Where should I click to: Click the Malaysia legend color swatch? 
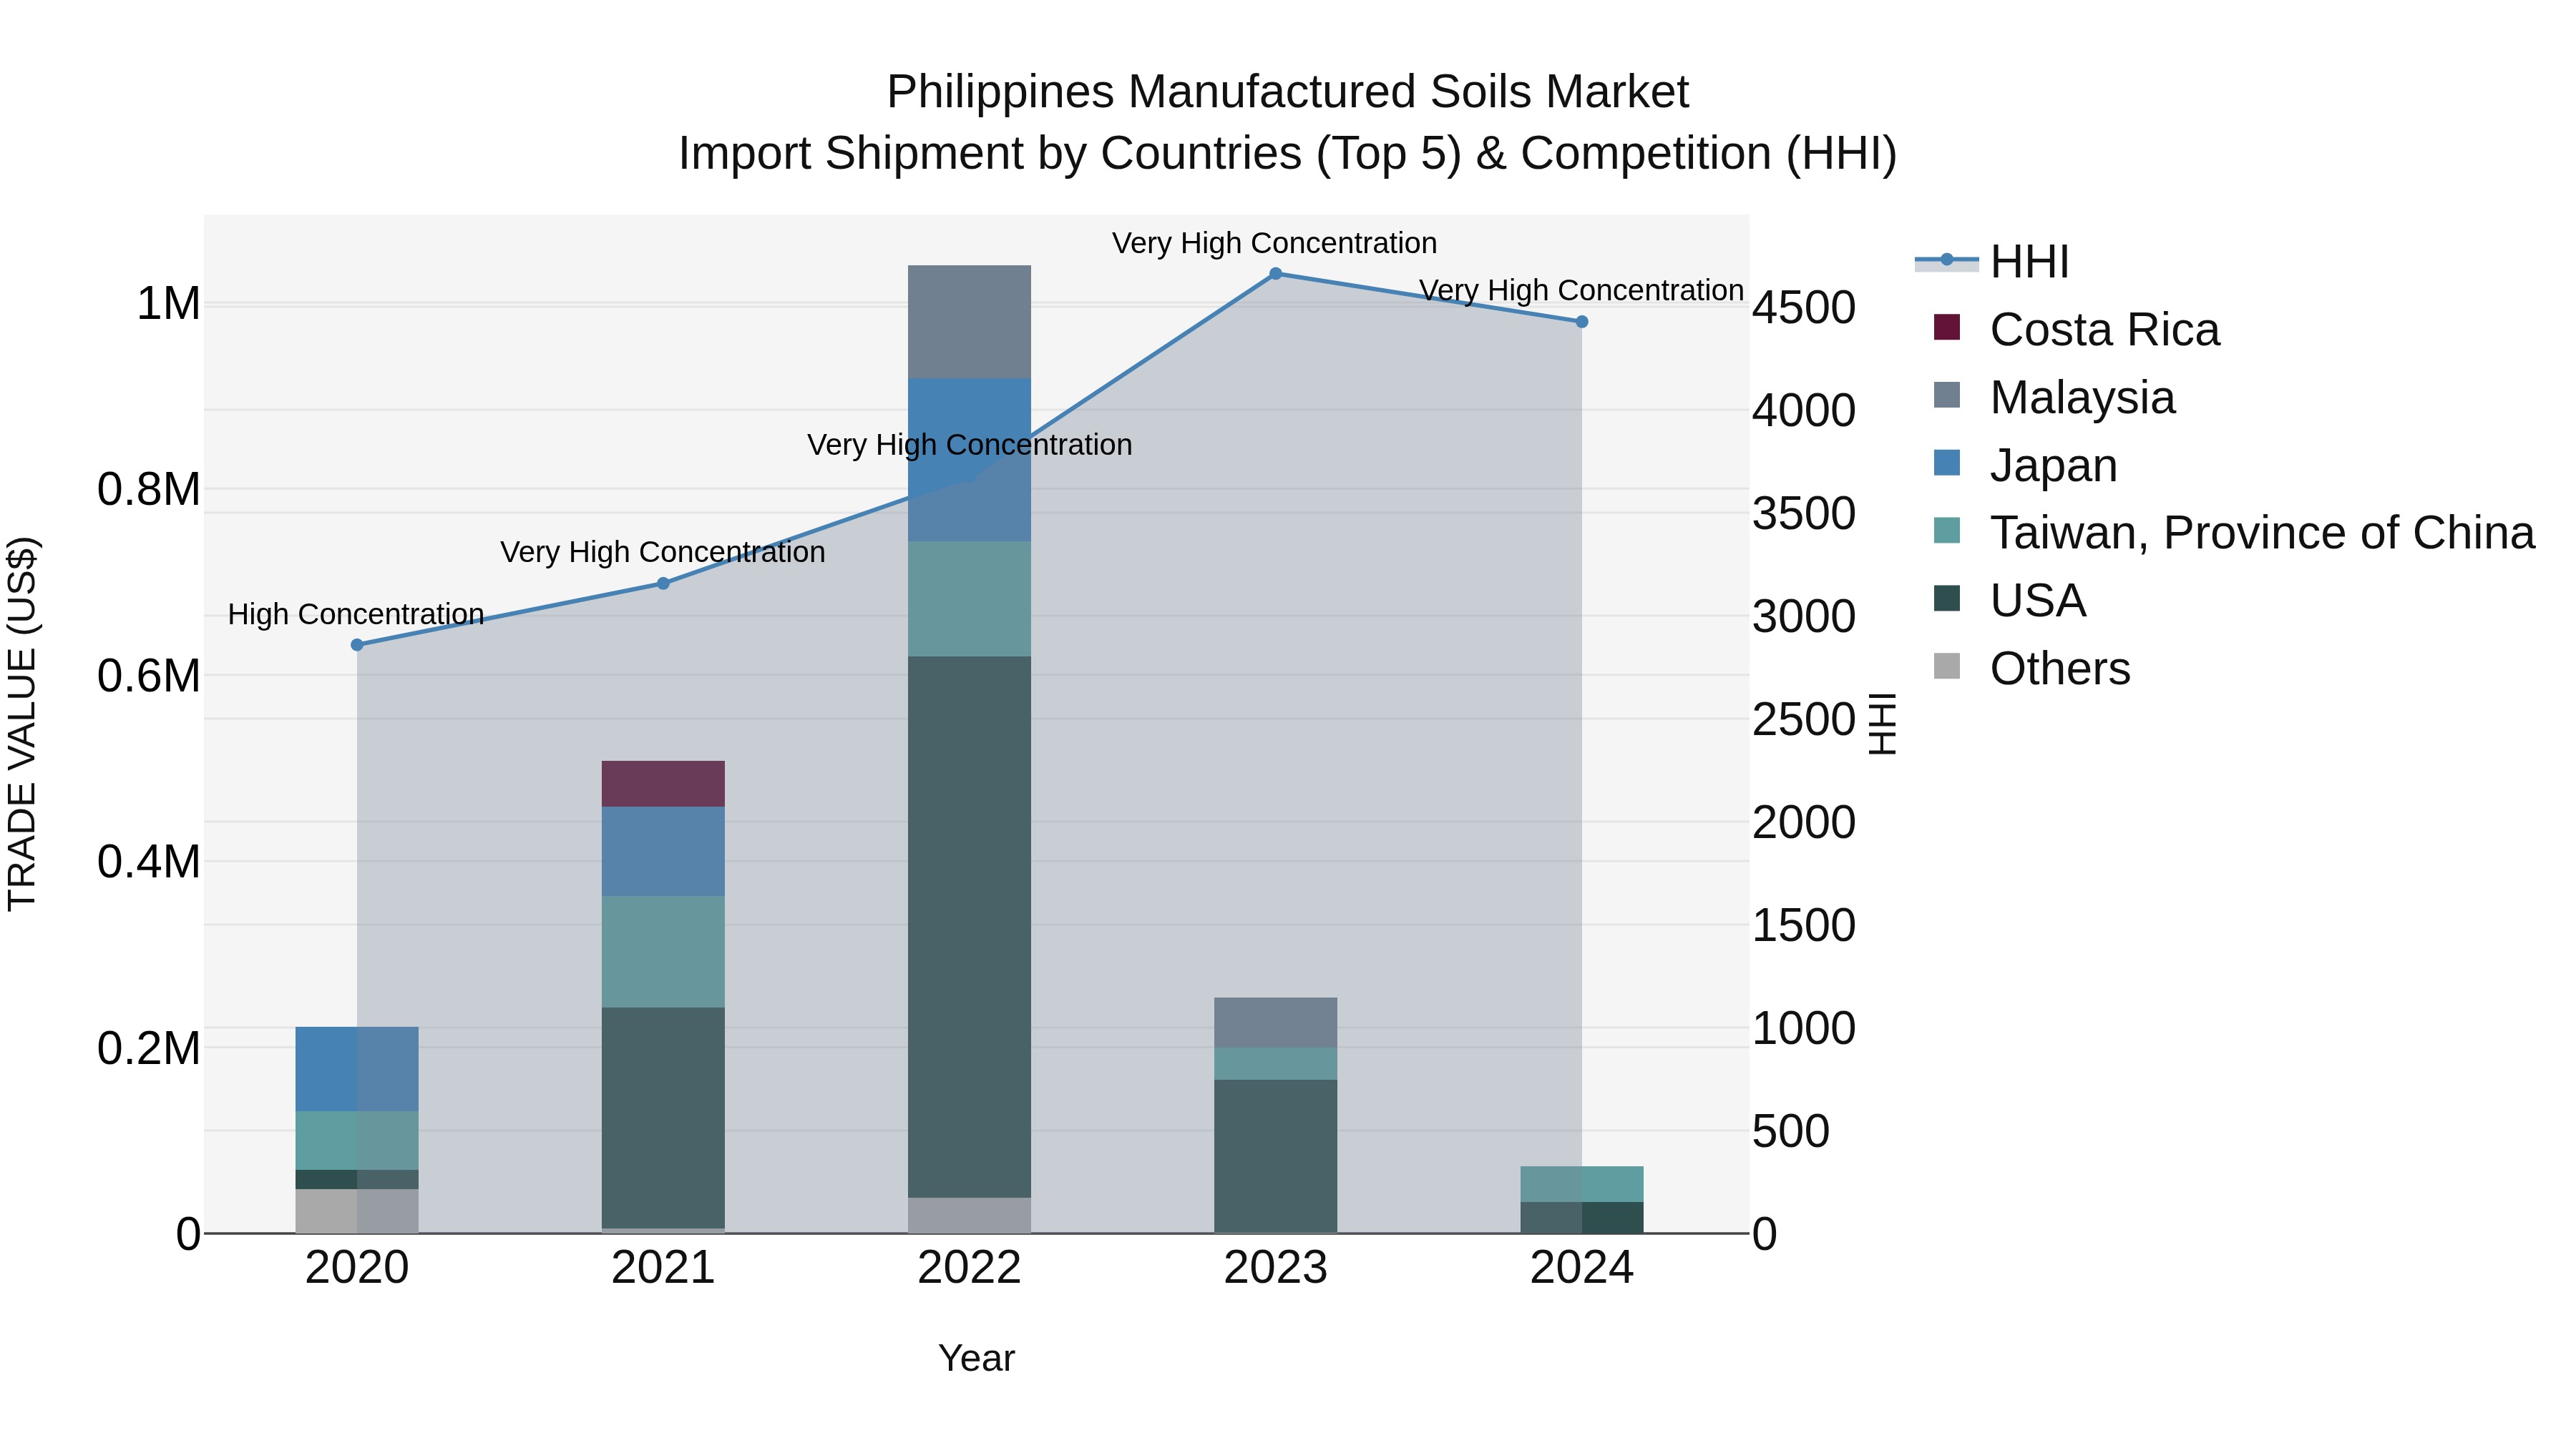point(1947,395)
